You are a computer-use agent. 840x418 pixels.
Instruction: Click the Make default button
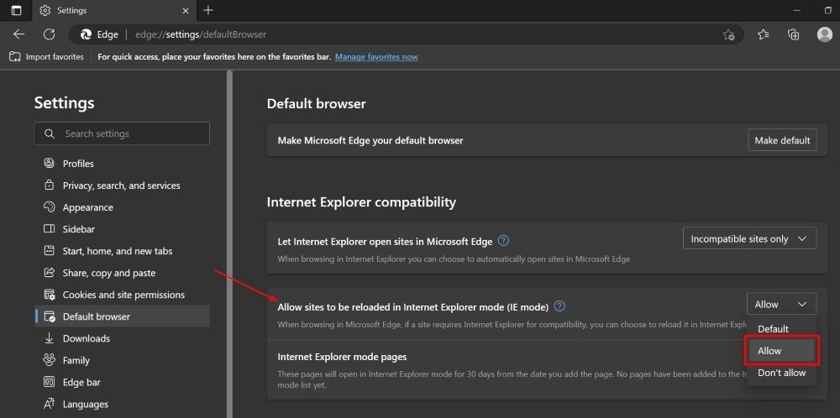pos(782,140)
